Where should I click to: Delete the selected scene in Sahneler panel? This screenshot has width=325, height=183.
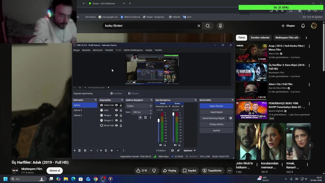pyautogui.click(x=79, y=150)
